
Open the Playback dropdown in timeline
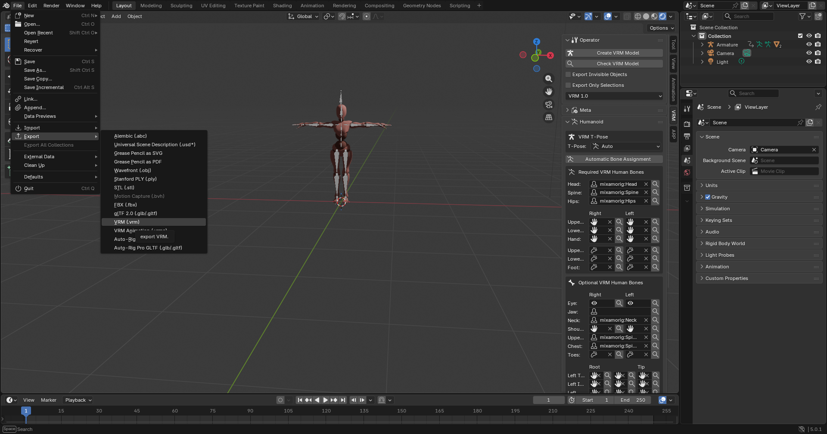coord(78,400)
